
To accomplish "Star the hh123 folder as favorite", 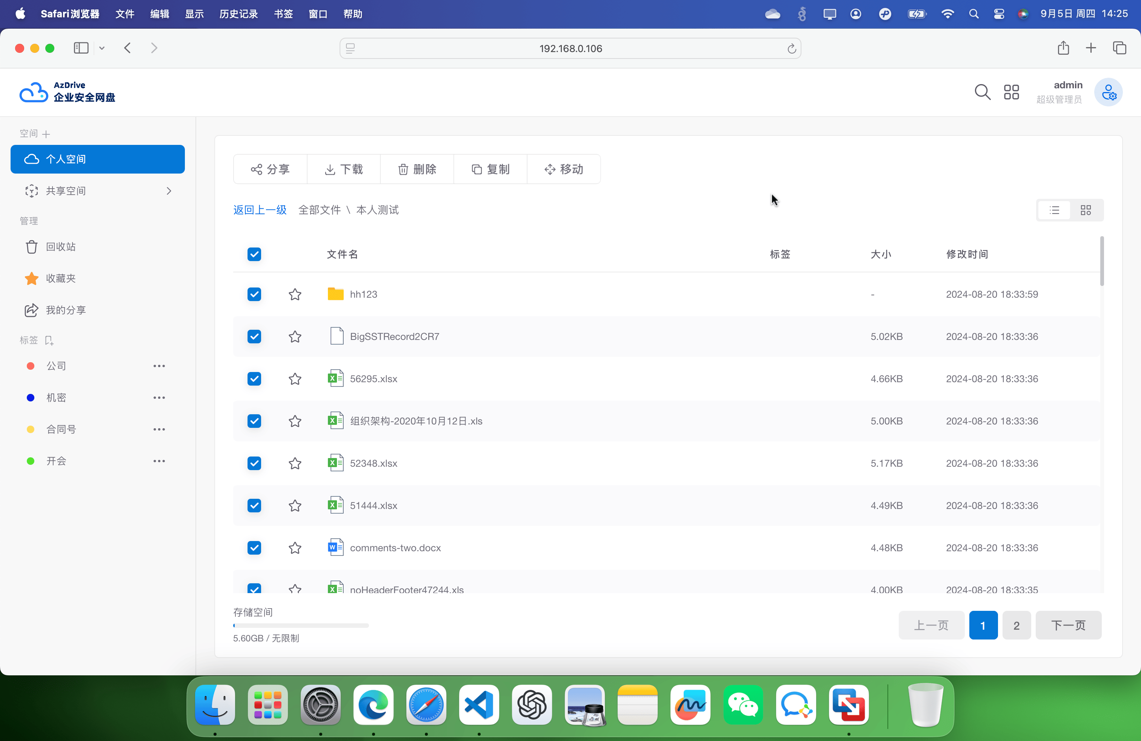I will coord(295,294).
